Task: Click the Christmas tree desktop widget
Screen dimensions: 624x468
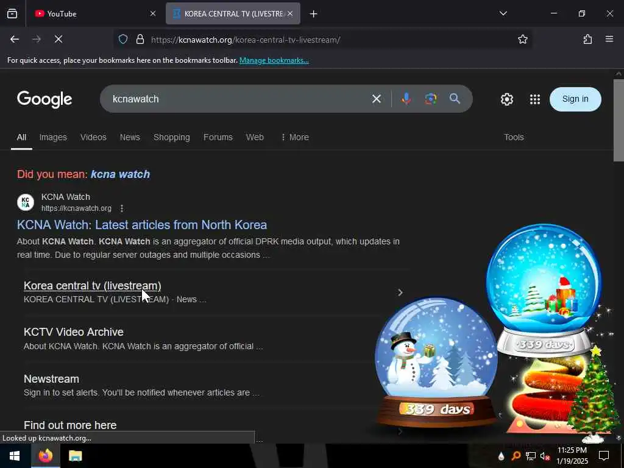Action: pos(594,394)
